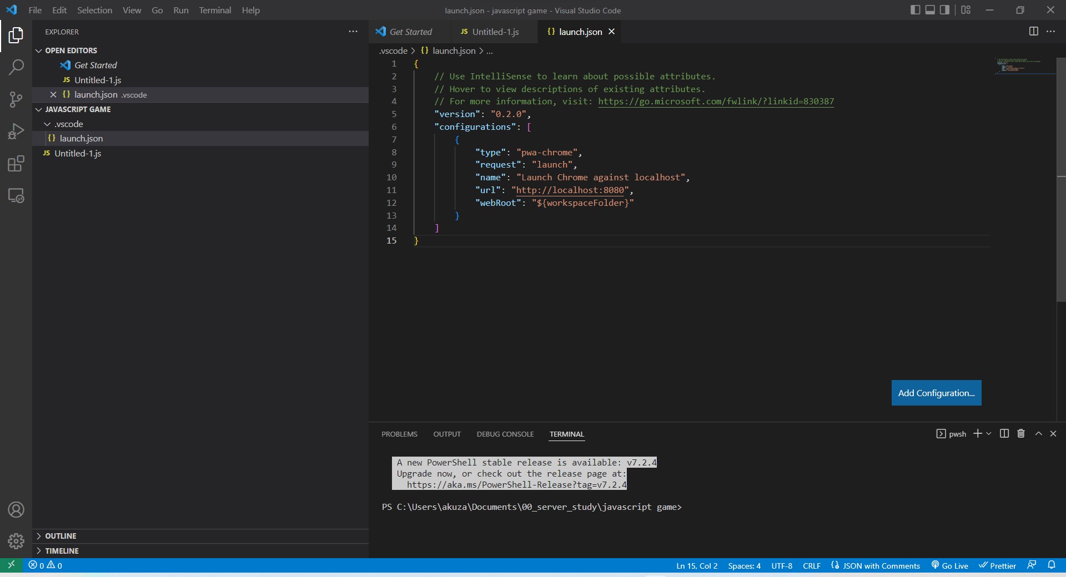Click Prettier in the status bar
Screen dimensions: 1066x577
point(997,565)
